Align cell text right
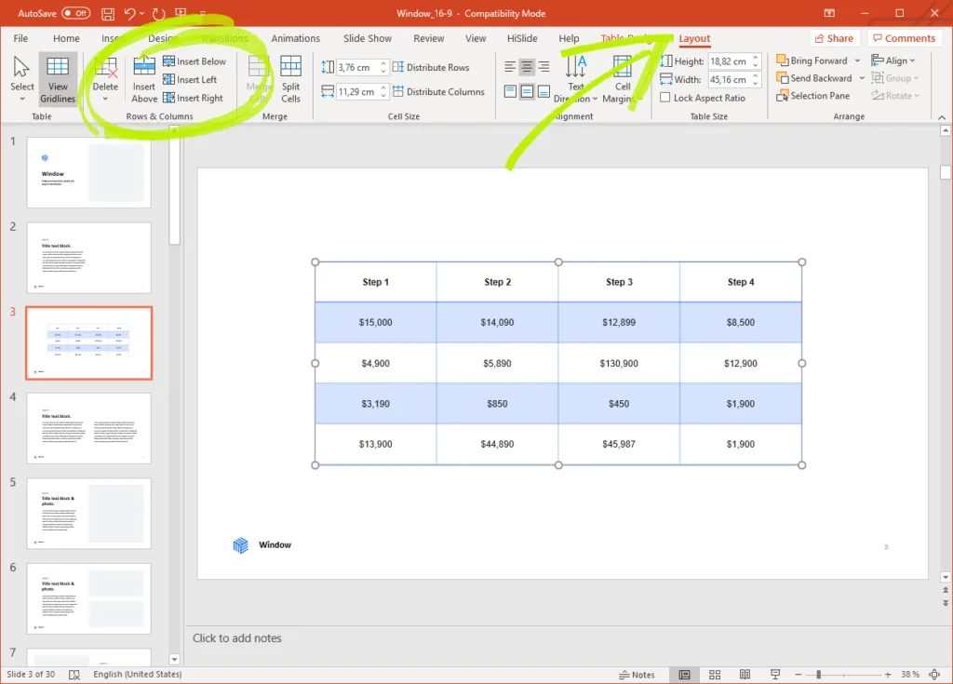 [x=544, y=66]
